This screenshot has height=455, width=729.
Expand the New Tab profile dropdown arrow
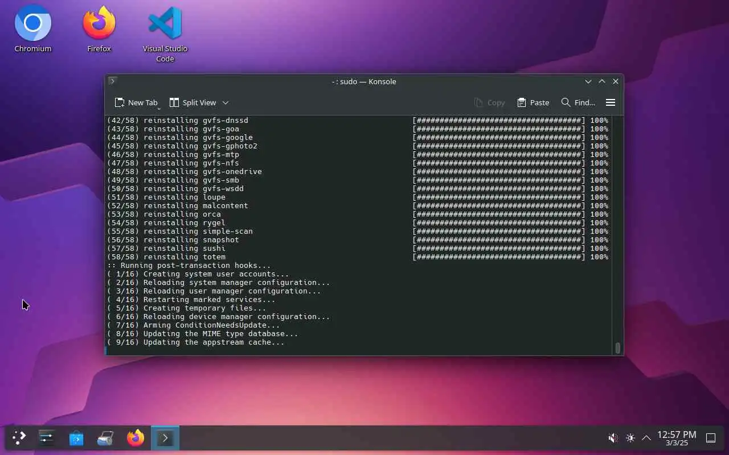click(x=159, y=108)
